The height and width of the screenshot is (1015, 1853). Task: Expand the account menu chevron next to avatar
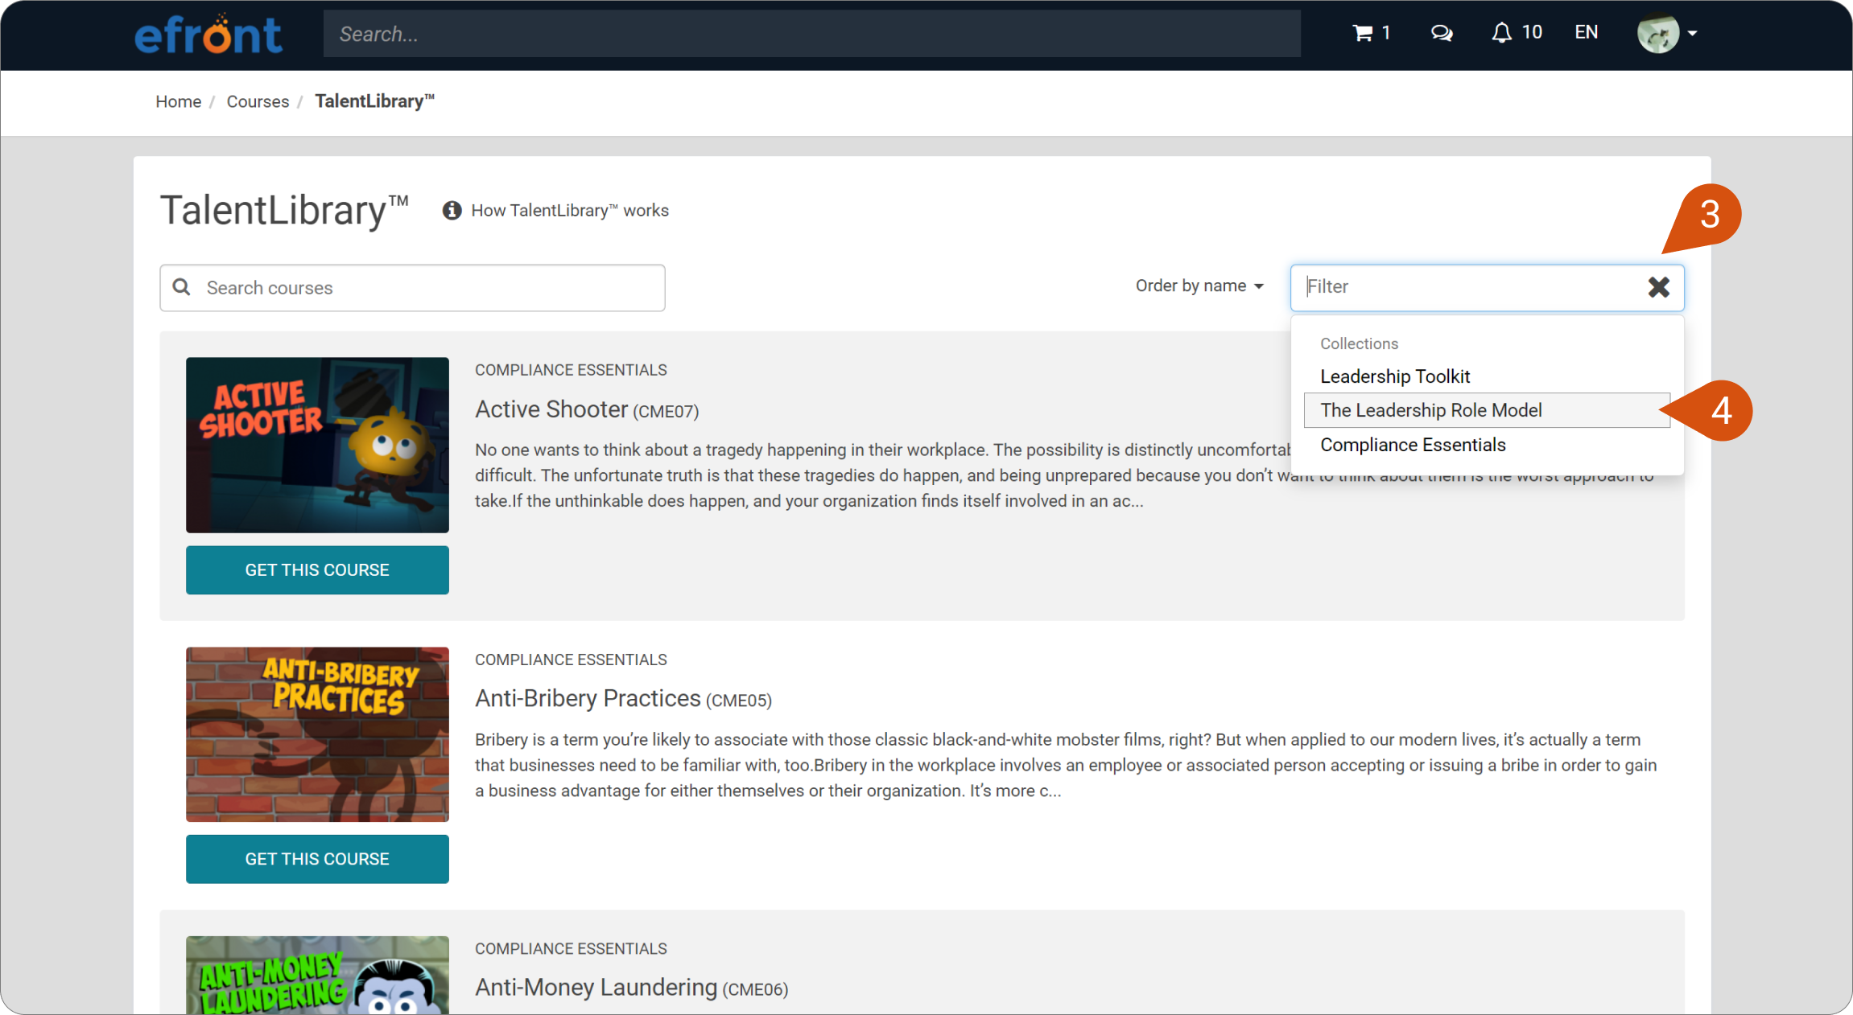[x=1692, y=35]
